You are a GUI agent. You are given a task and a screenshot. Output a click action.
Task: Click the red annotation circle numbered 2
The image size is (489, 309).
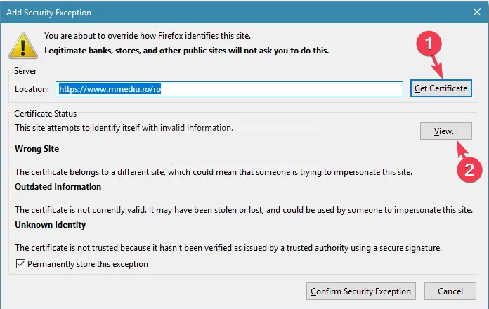(469, 170)
